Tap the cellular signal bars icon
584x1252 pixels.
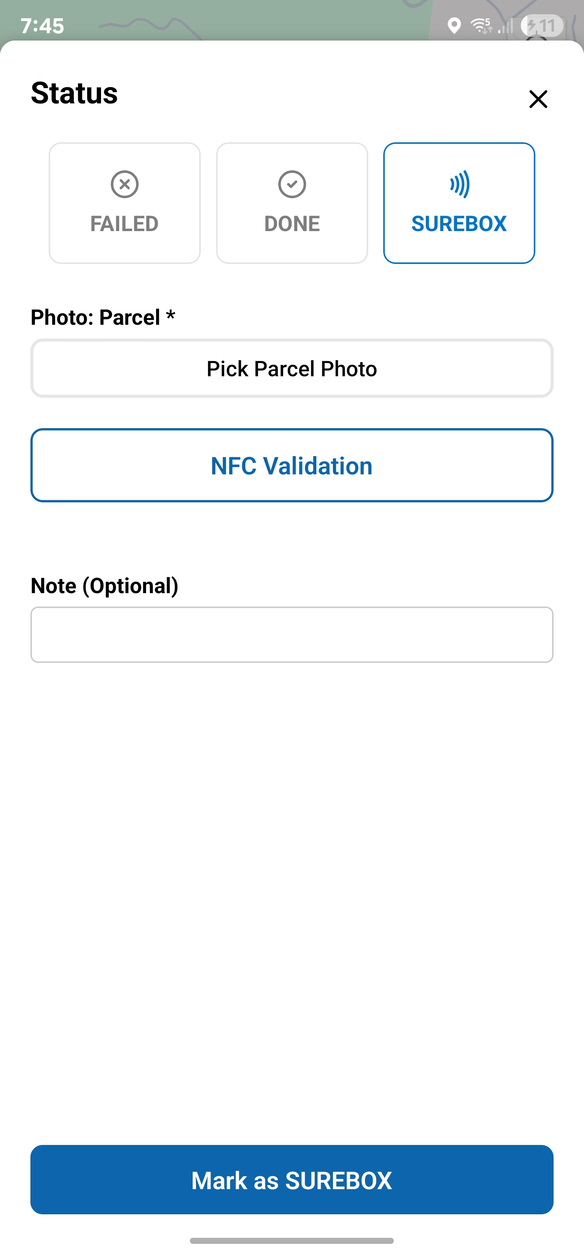coord(506,26)
